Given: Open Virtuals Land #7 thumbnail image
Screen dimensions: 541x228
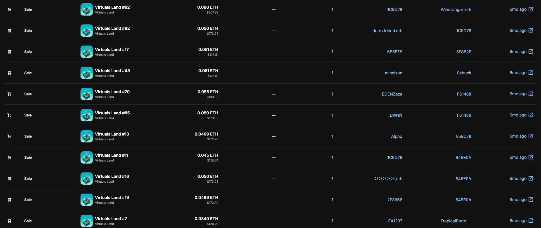Looking at the screenshot, I should (87, 221).
